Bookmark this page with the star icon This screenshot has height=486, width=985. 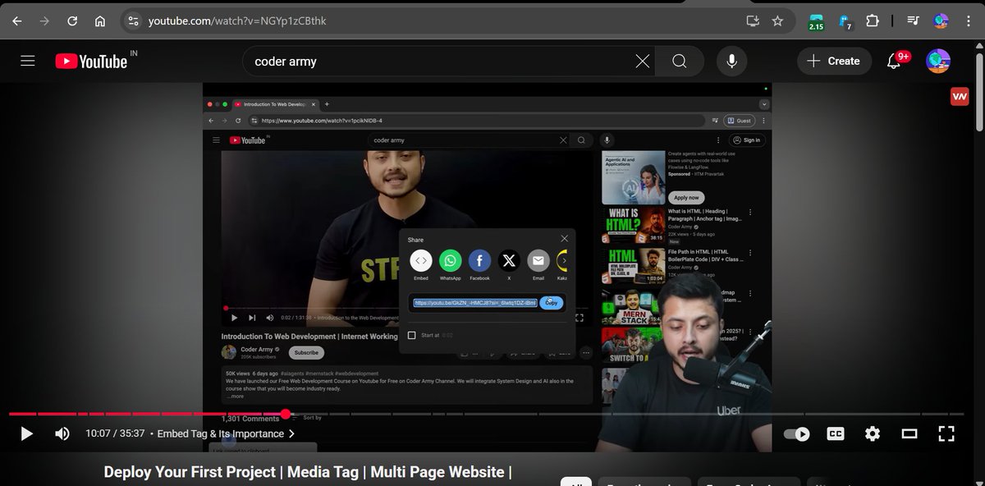coord(777,21)
